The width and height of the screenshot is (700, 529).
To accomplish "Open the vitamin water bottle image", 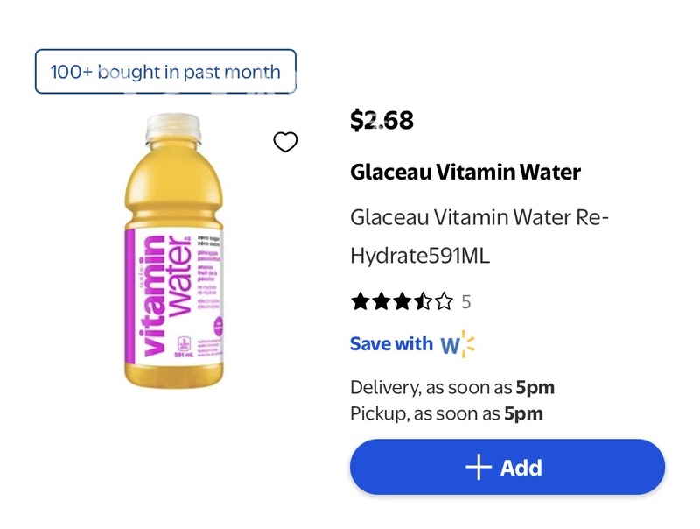I will (x=179, y=254).
